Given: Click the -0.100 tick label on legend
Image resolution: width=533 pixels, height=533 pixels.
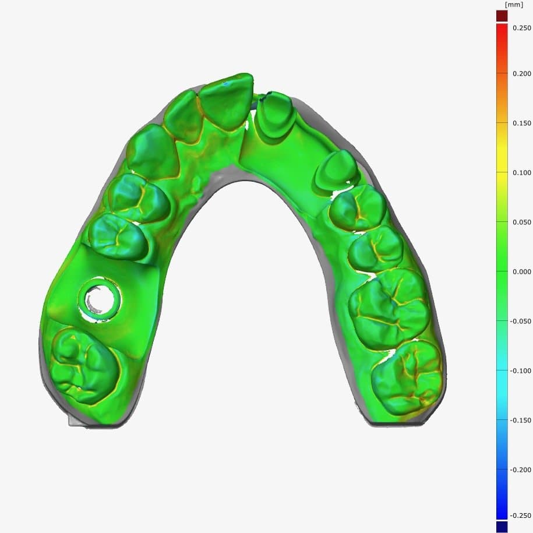Looking at the screenshot, I should [x=520, y=370].
